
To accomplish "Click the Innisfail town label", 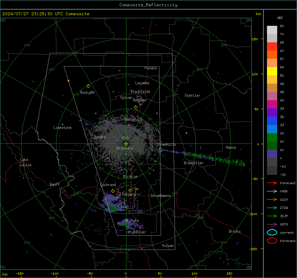I will 133,120.
